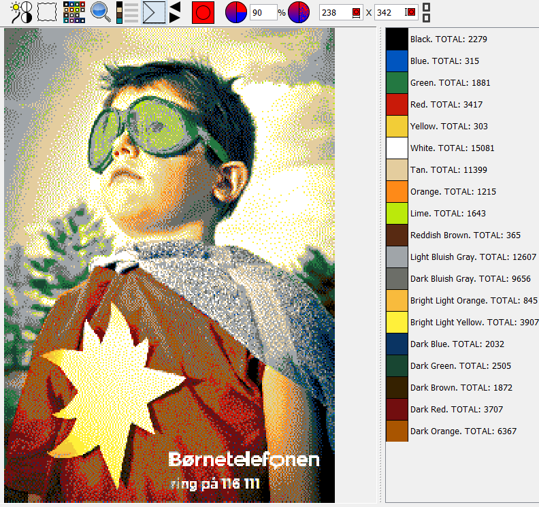Viewport: 539px width, 507px height.
Task: Click the red-blue quartered circle icon
Action: pos(235,12)
